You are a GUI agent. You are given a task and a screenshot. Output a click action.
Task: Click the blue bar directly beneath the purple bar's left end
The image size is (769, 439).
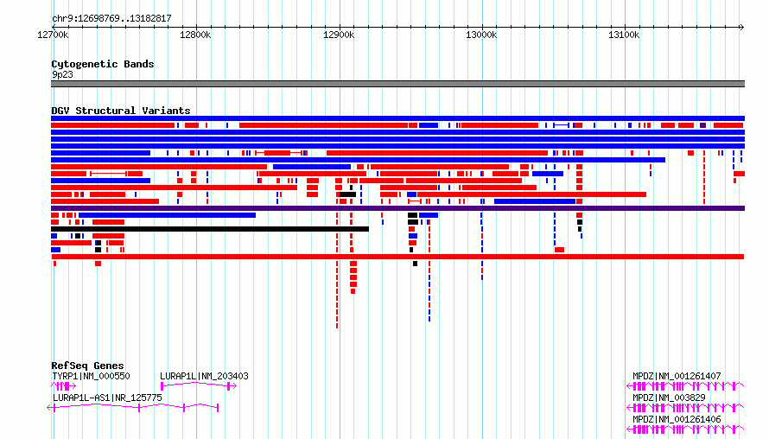point(168,215)
